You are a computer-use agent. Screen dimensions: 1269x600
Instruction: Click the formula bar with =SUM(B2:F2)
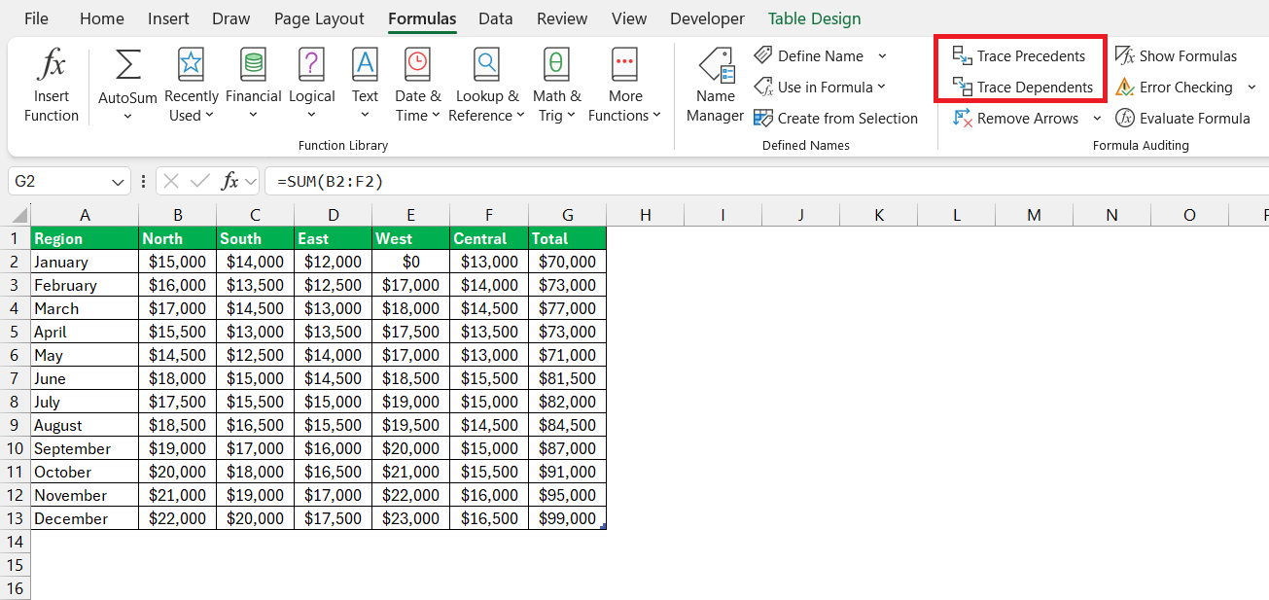tap(766, 181)
